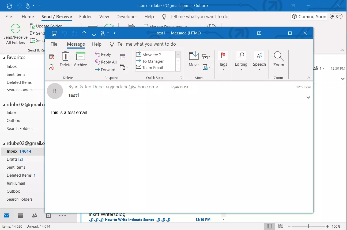Open the Drafts [2] folder

click(15, 159)
